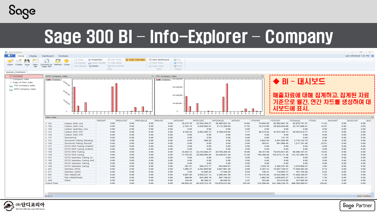
Task: Click the YTDGP column header
Action: point(318,120)
